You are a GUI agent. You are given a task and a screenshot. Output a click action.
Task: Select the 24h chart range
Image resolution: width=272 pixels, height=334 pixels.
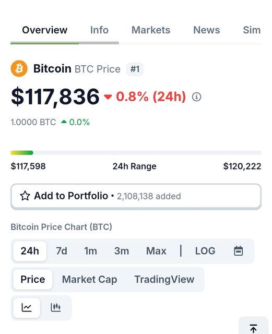point(30,251)
